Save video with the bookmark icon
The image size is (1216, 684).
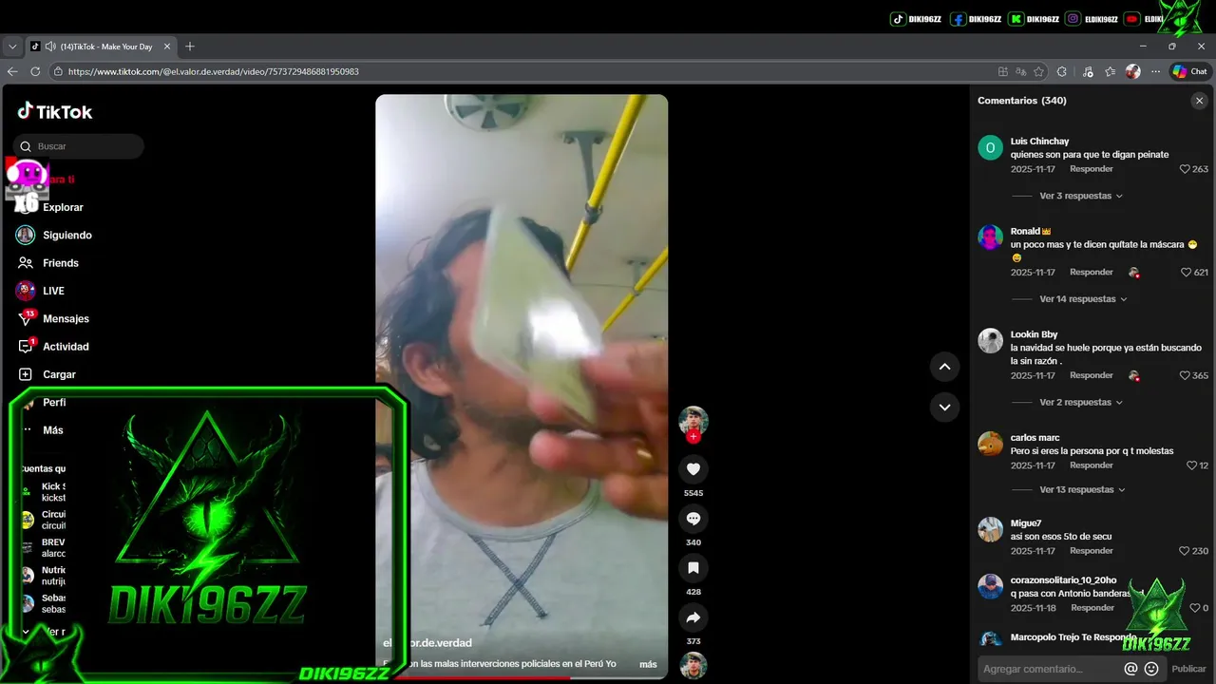tap(693, 568)
